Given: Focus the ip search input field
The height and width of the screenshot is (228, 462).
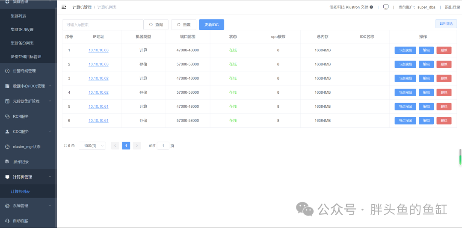Looking at the screenshot, I should pyautogui.click(x=103, y=25).
